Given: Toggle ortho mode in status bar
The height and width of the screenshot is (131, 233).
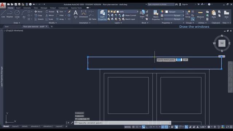Looking at the screenshot, I should pyautogui.click(x=147, y=127).
